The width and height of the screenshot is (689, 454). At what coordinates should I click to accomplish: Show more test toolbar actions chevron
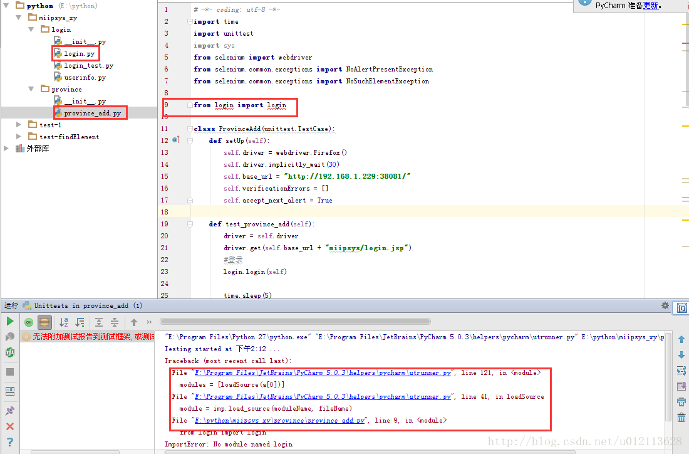pos(149,322)
